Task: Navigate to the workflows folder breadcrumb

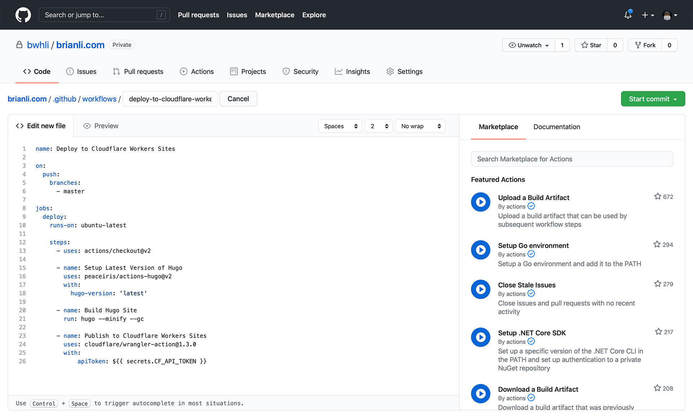Action: point(99,99)
